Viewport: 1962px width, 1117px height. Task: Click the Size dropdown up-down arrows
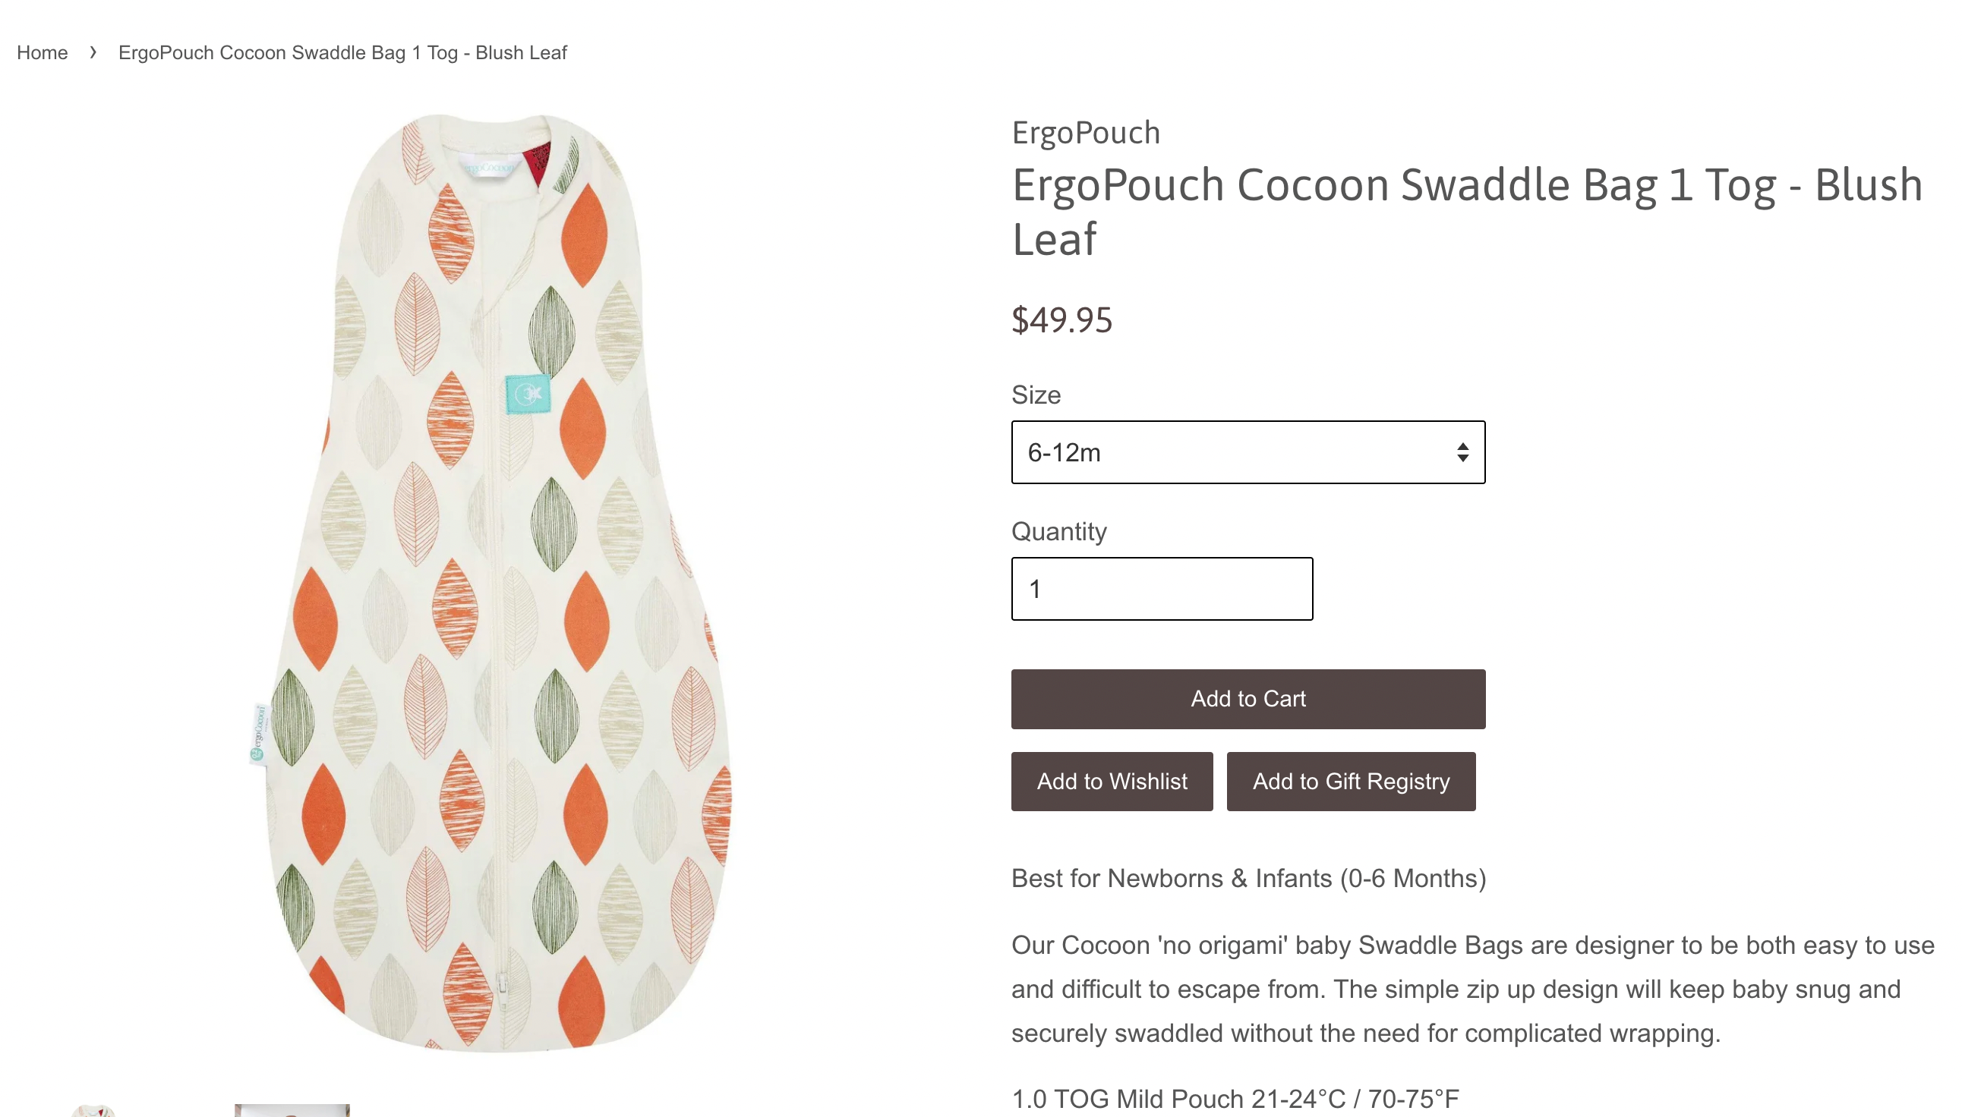(x=1462, y=452)
